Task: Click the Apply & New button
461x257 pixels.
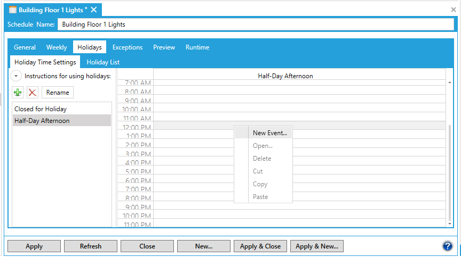Action: tap(317, 246)
